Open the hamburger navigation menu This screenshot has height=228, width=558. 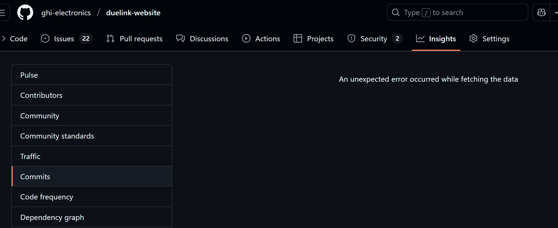(3, 13)
